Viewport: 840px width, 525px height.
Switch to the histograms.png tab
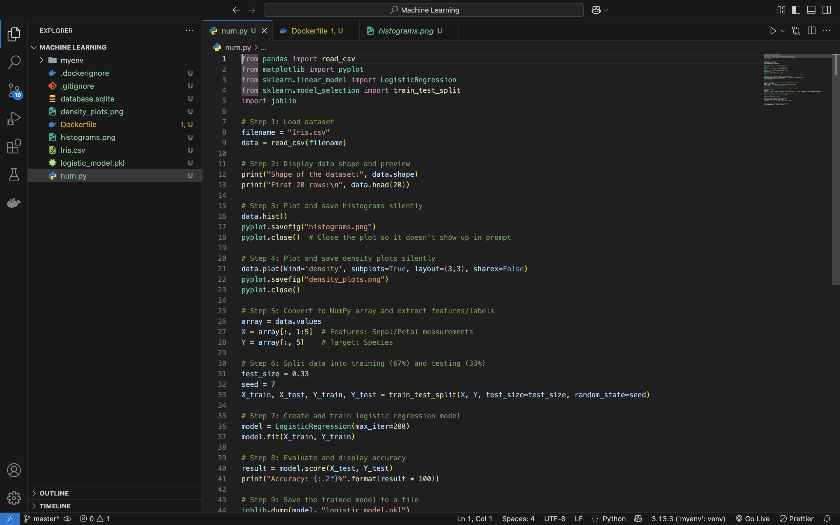click(x=409, y=31)
